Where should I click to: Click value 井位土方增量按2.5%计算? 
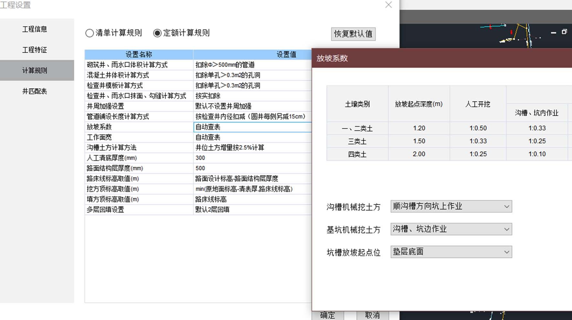click(230, 148)
